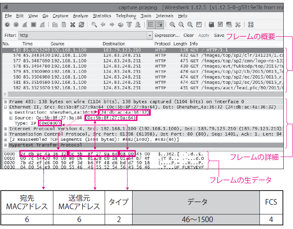
Task: Select packet 582 auct lead_pic row
Action: [143, 88]
